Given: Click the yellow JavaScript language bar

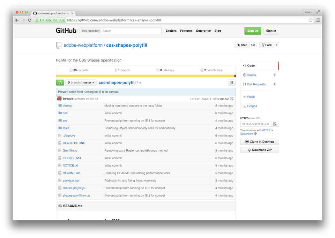Looking at the screenshot, I should pyautogui.click(x=145, y=76).
